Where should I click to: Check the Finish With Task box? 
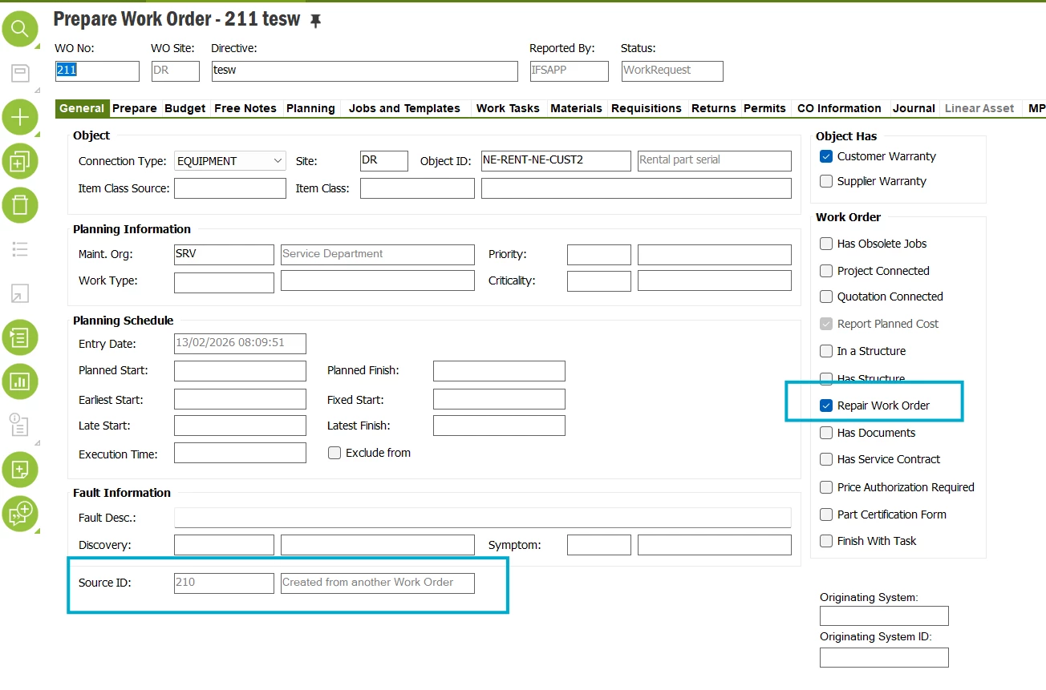click(826, 541)
